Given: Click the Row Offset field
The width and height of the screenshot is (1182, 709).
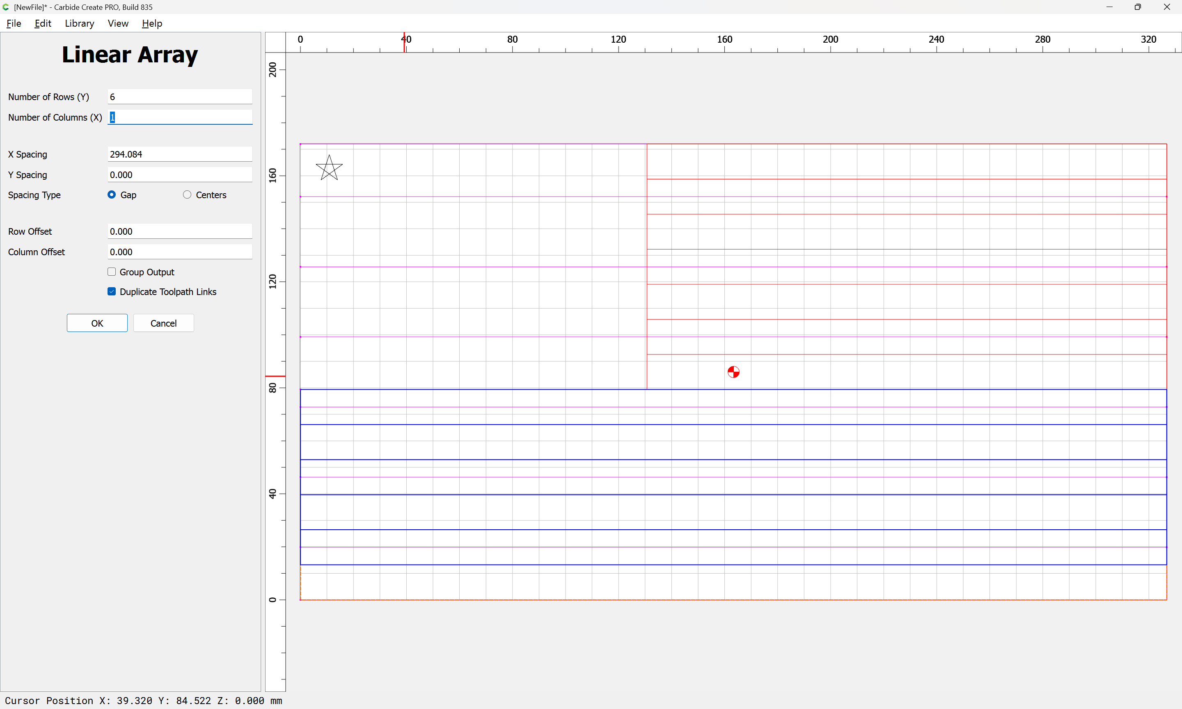Looking at the screenshot, I should tap(180, 231).
